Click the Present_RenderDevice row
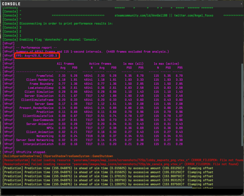This screenshot has height=196, width=244. click(x=109, y=108)
